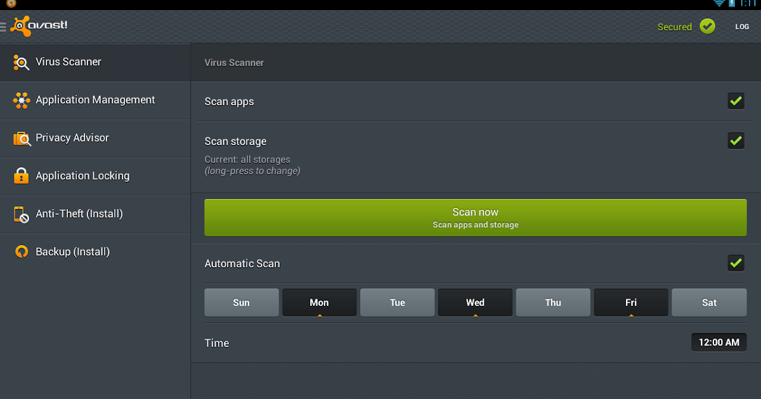Open the LOG button
The image size is (761, 399).
click(x=742, y=27)
